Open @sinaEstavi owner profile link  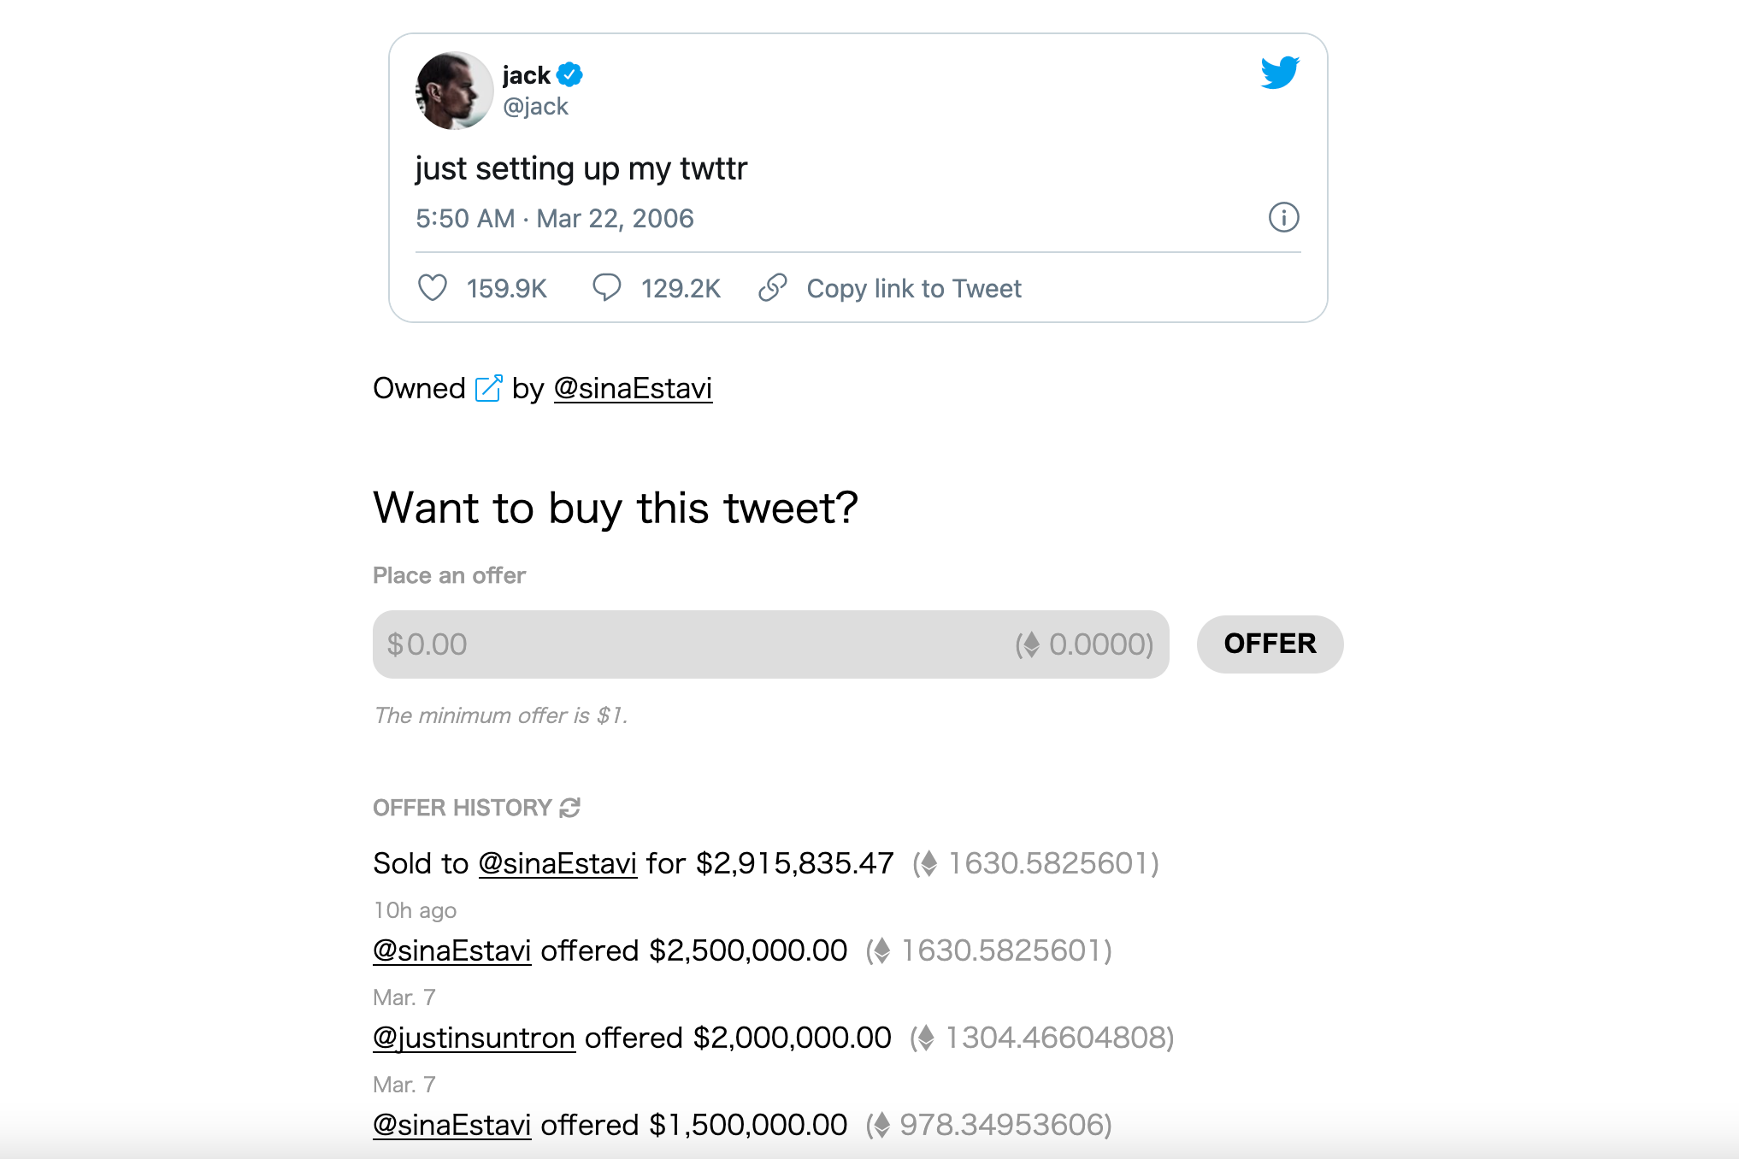pos(633,389)
